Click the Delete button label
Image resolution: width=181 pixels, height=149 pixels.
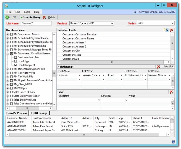point(52,17)
